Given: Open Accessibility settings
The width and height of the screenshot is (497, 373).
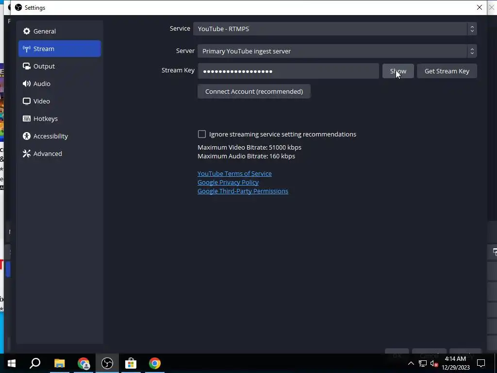Looking at the screenshot, I should [60, 136].
